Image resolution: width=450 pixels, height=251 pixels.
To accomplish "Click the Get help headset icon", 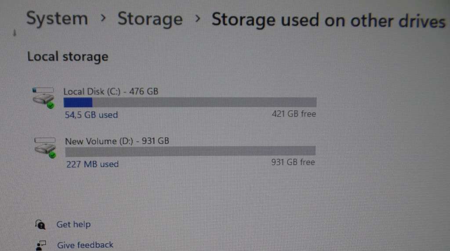I will click(40, 224).
